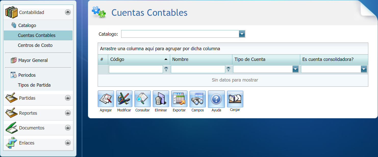The height and width of the screenshot is (157, 378).
Task: Select the Modificar icon
Action: coord(124,99)
